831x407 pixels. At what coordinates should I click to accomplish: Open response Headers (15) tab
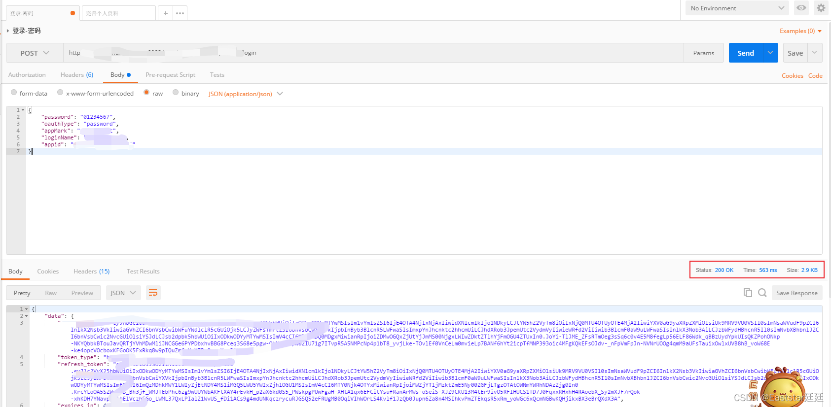tap(92, 271)
